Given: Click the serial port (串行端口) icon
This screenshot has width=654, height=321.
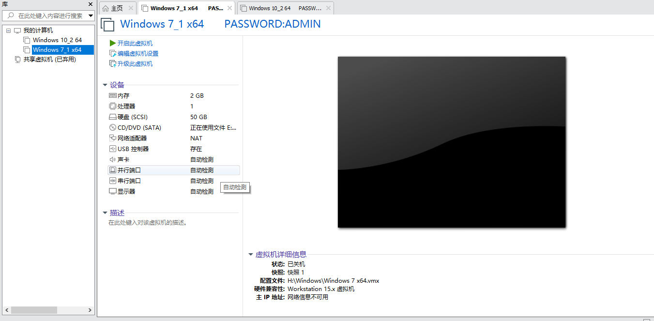Looking at the screenshot, I should click(x=113, y=181).
